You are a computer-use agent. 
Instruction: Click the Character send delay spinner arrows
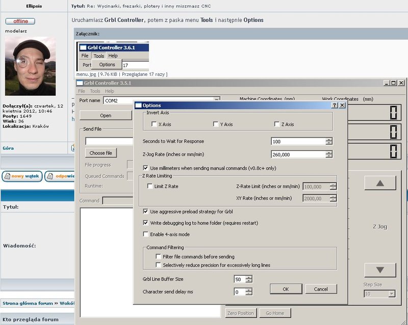pos(249,292)
